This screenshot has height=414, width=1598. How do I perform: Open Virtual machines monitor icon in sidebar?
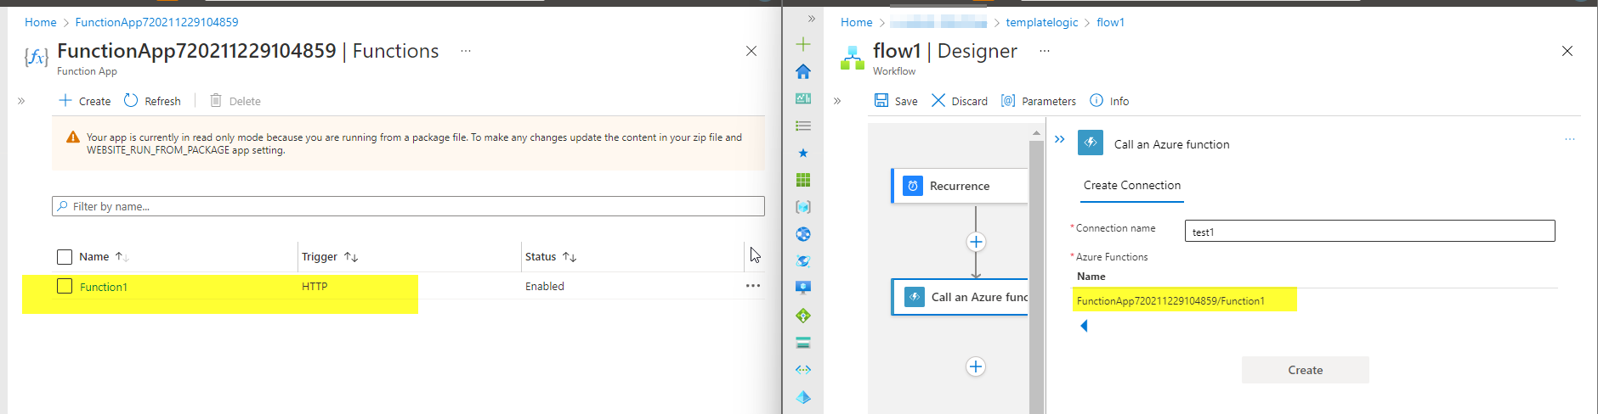[803, 288]
